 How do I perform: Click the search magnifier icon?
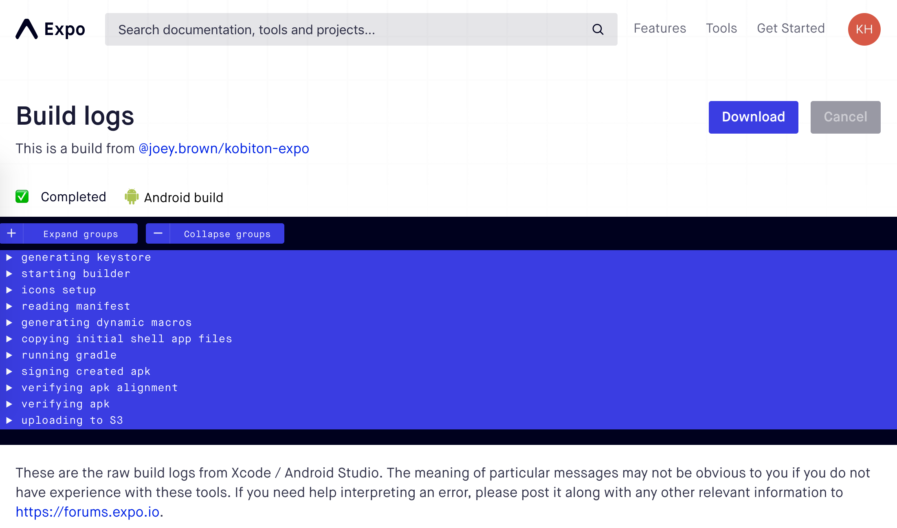pos(598,29)
